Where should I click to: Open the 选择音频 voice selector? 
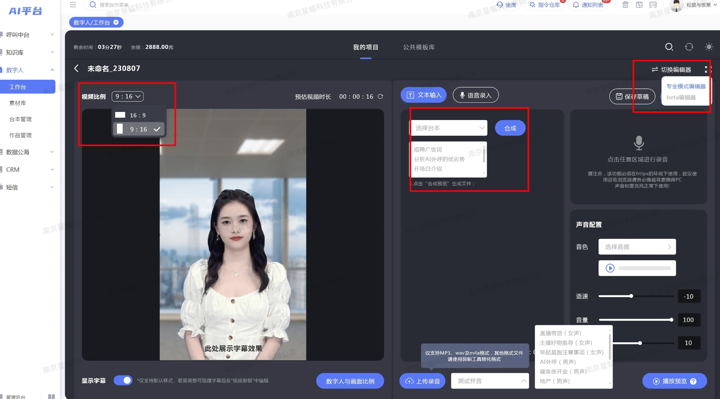637,247
